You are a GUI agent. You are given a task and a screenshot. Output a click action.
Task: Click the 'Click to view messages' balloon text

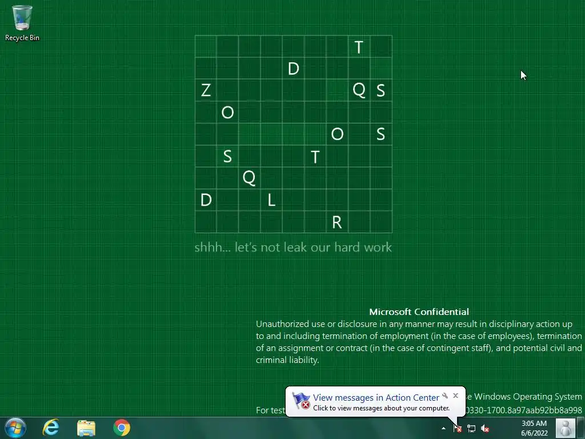381,408
